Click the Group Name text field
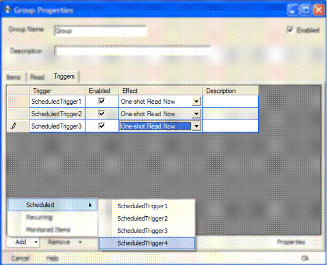The image size is (327, 265). pos(100,31)
